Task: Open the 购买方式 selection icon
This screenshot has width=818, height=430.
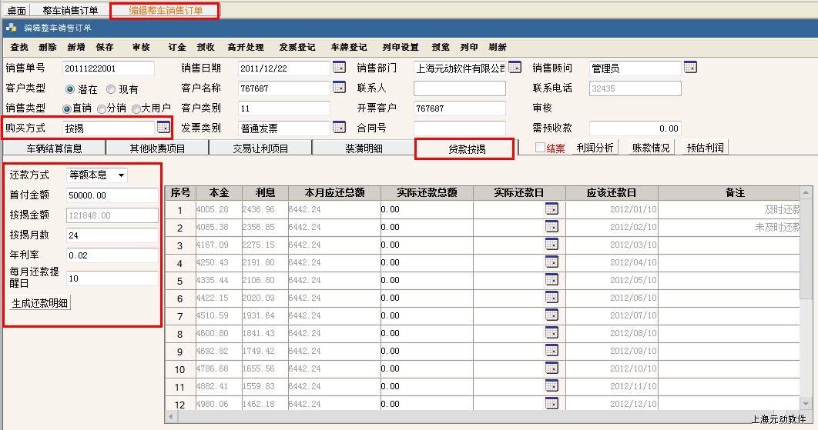Action: (163, 127)
